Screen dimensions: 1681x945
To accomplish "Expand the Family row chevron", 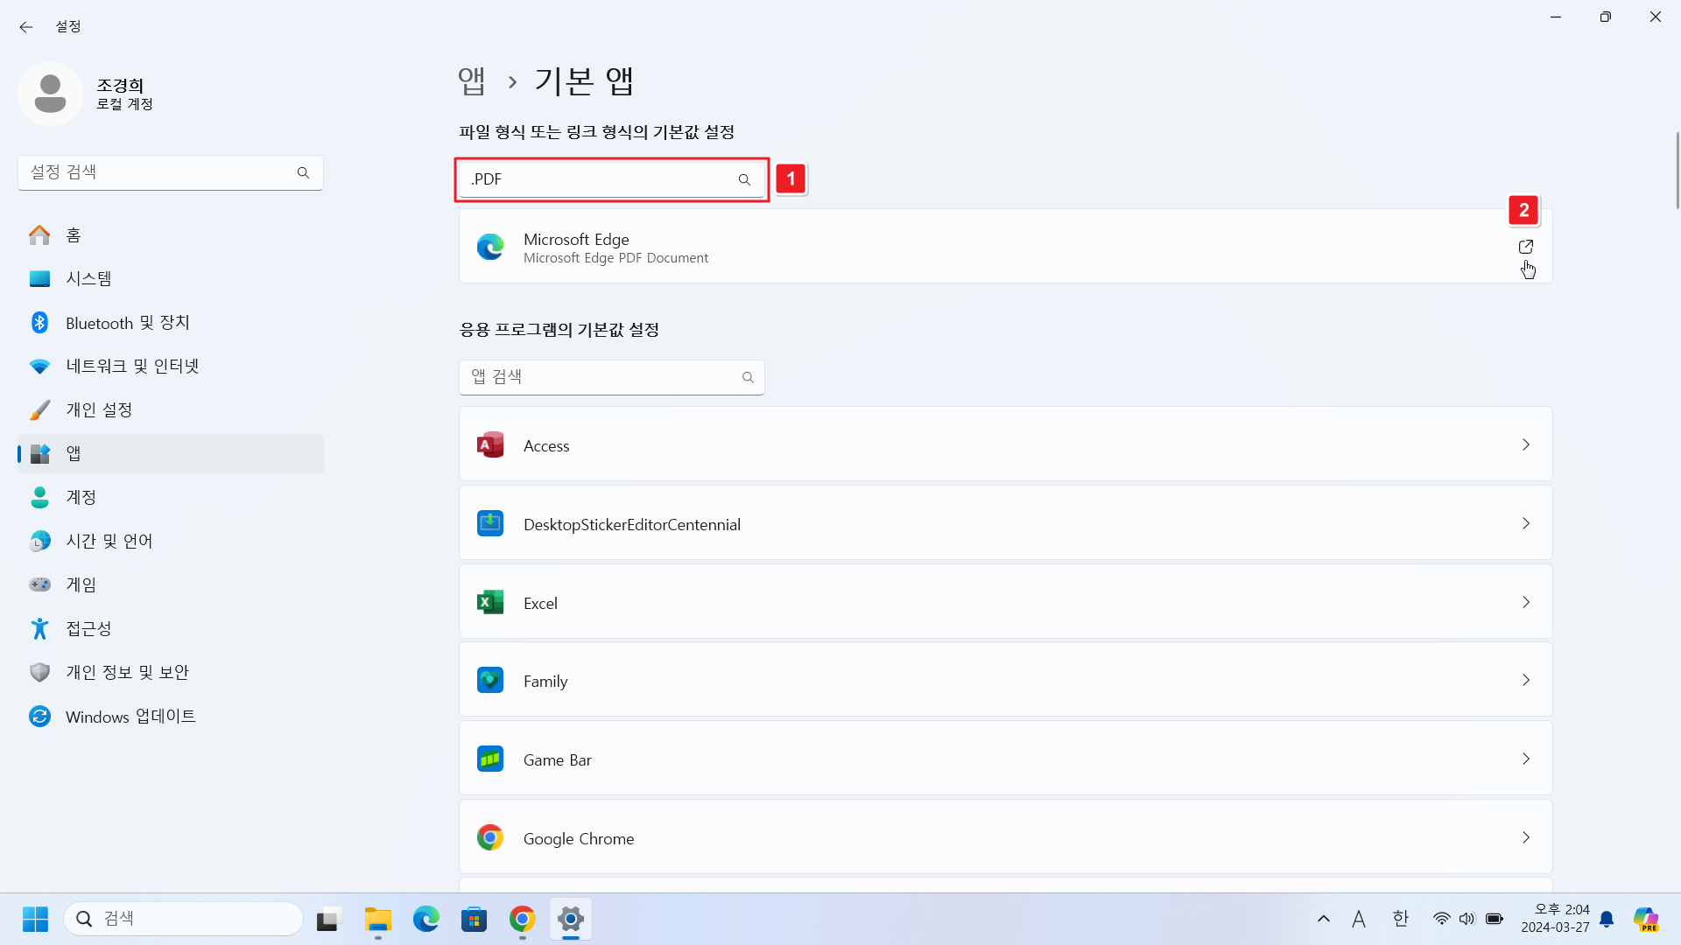I will coord(1526,680).
